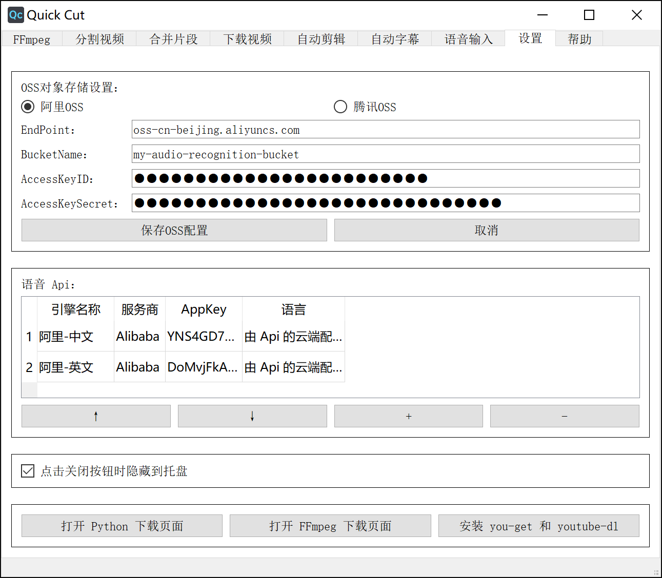The width and height of the screenshot is (662, 578).
Task: Click the 语言 column header
Action: click(x=294, y=309)
